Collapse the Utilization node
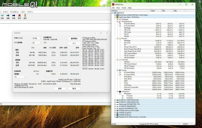This screenshot has width=202, height=128. coord(118,92)
